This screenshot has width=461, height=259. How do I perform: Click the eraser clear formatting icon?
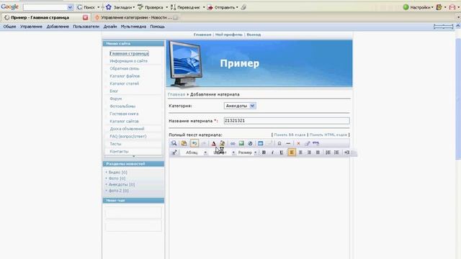pos(307,143)
